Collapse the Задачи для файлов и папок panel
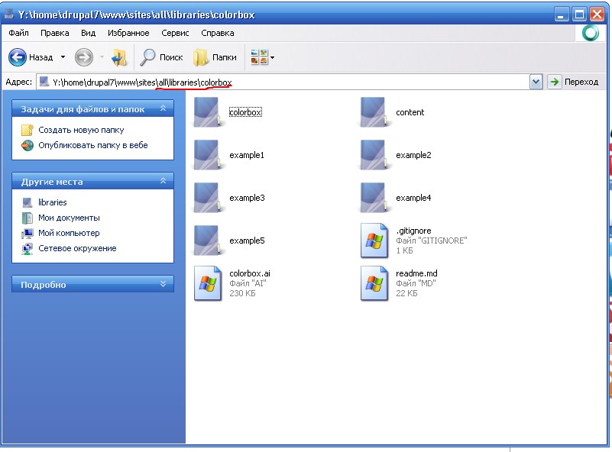The image size is (612, 452). tap(164, 109)
